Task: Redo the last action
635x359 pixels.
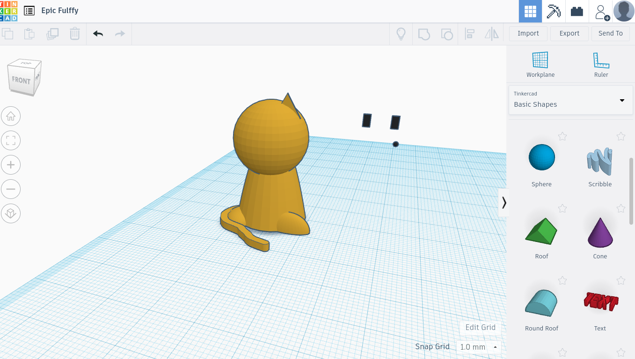Action: (120, 34)
